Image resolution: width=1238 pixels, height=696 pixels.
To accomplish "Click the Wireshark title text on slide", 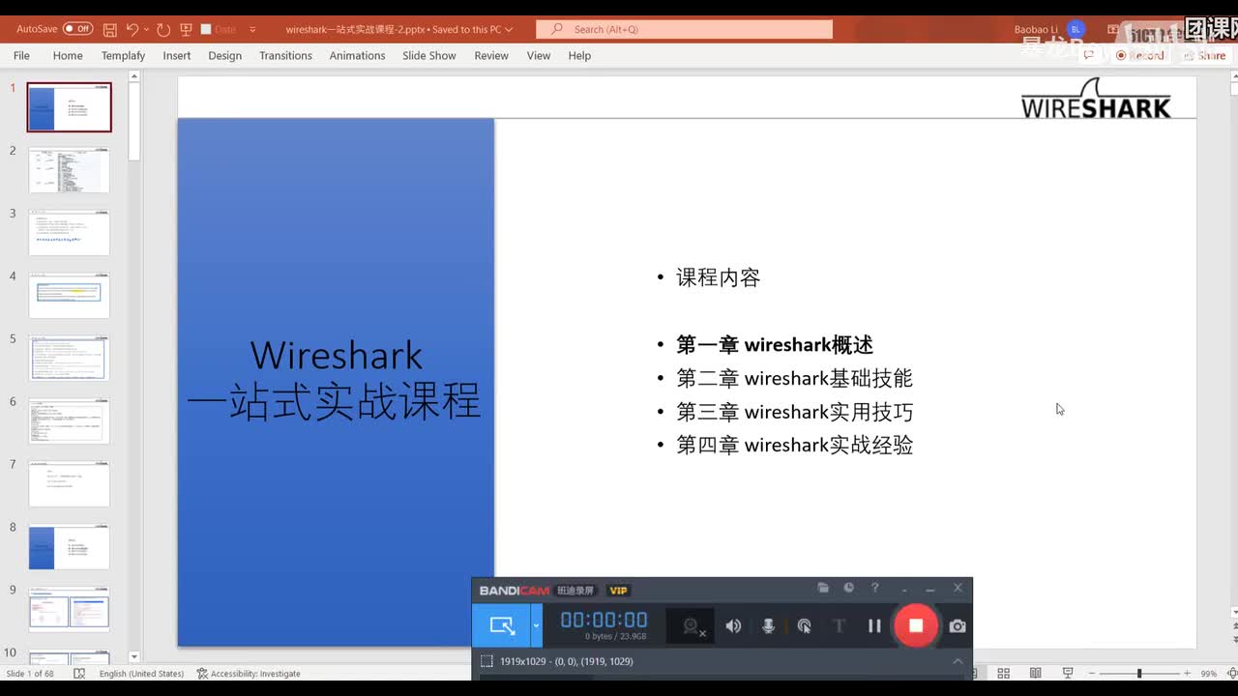I will [335, 379].
